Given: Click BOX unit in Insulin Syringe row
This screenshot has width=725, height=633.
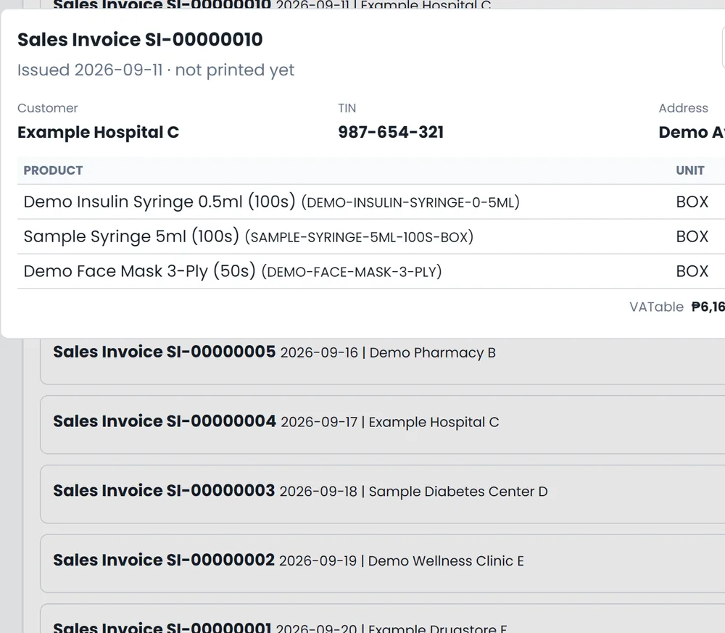Looking at the screenshot, I should pos(692,202).
